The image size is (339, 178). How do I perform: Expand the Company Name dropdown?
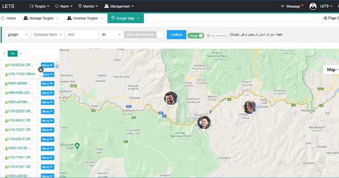pos(48,35)
